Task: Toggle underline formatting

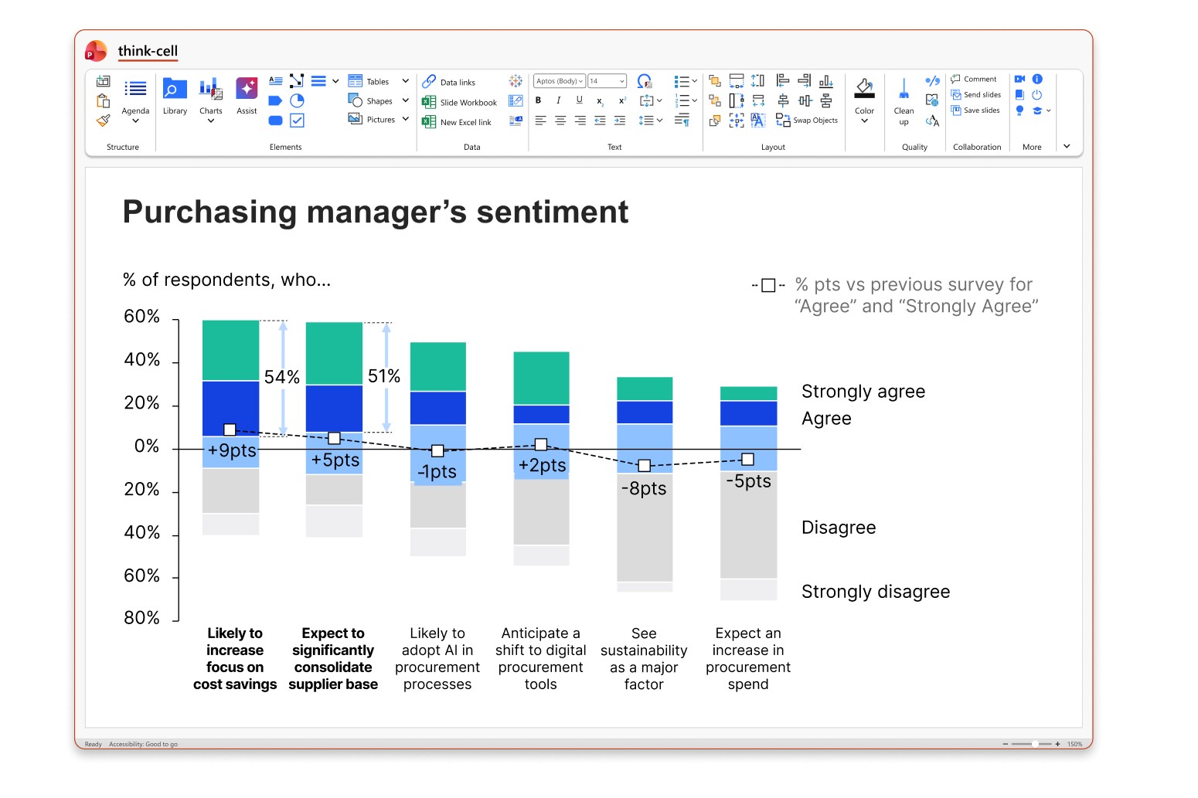Action: click(579, 100)
